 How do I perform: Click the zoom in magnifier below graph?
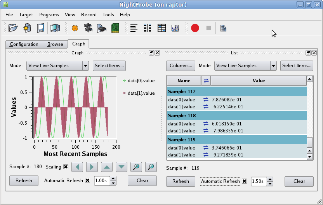pos(136,167)
